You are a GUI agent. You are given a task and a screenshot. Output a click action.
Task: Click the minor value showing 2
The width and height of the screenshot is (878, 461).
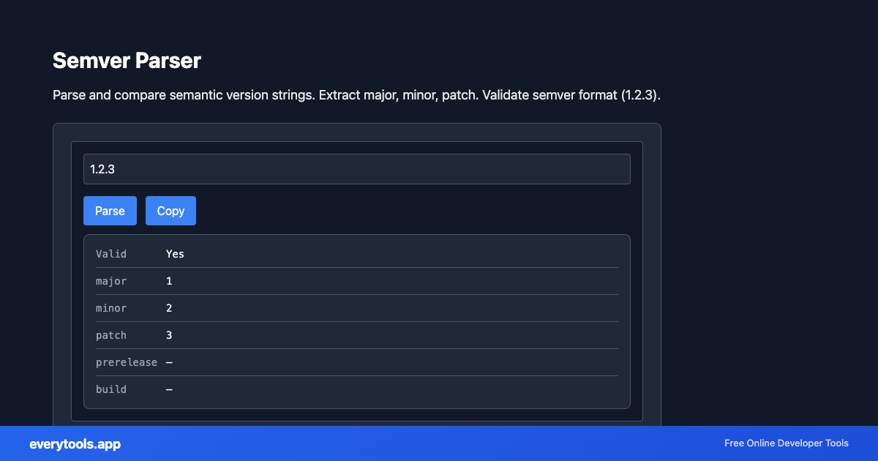pos(169,307)
